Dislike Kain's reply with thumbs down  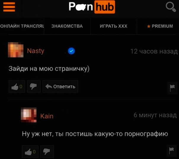click(x=47, y=152)
